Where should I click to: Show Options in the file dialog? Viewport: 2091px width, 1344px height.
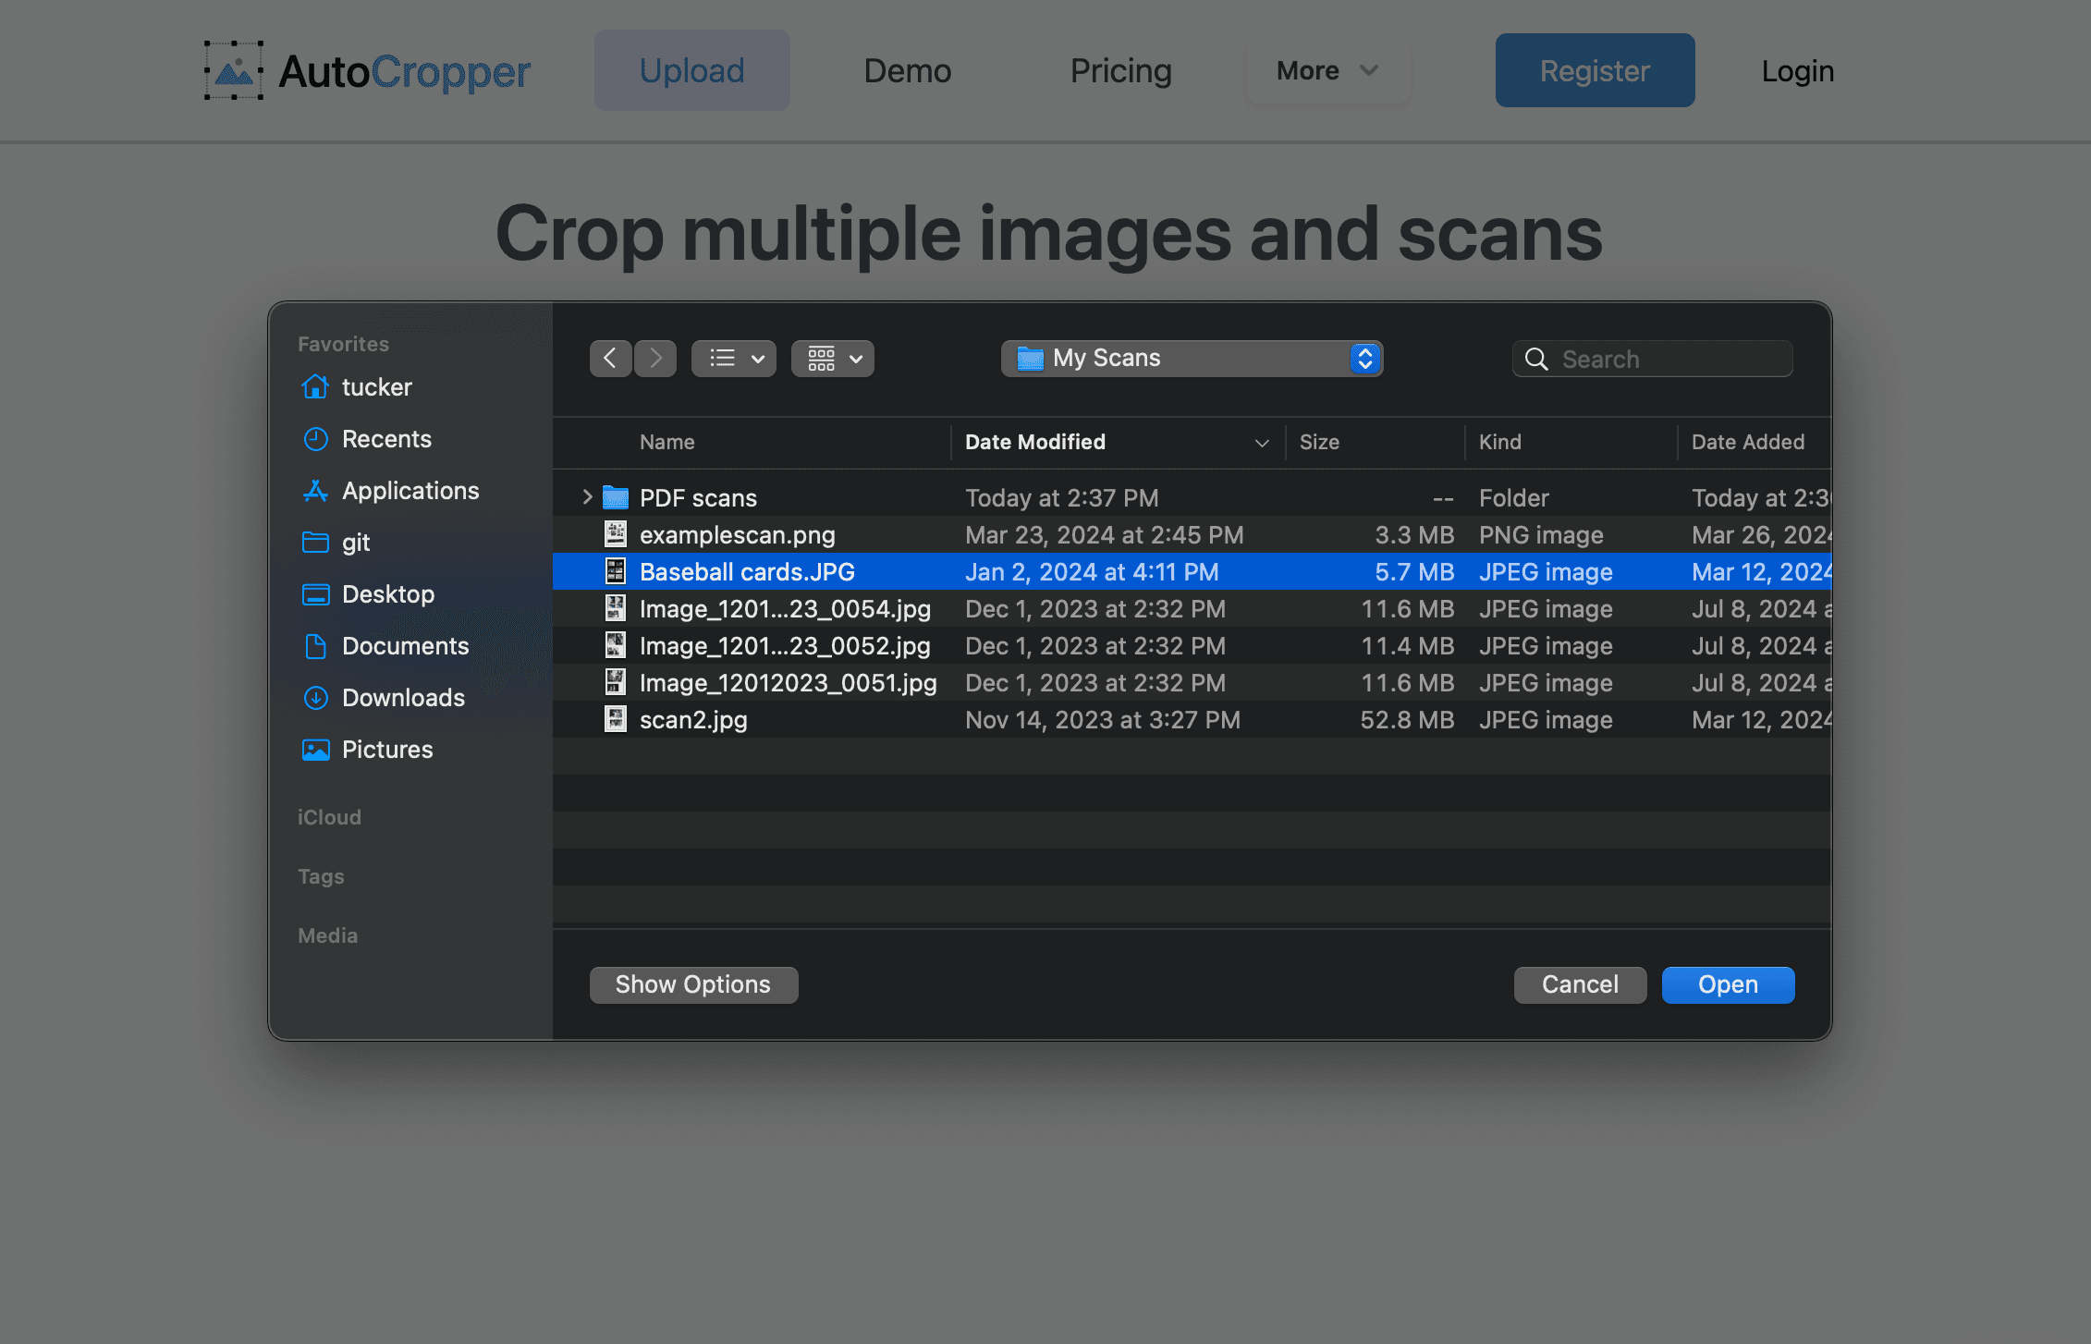click(692, 984)
